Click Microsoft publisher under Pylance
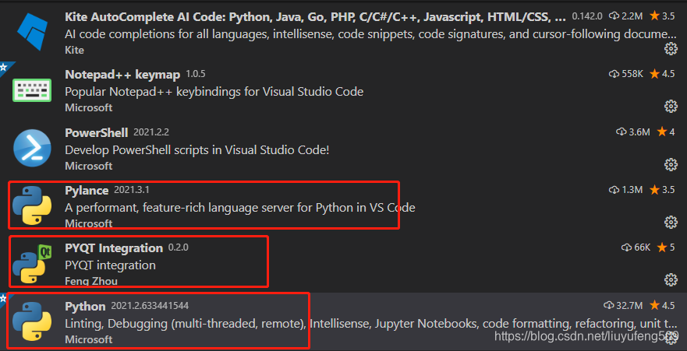The width and height of the screenshot is (687, 351). [x=88, y=223]
